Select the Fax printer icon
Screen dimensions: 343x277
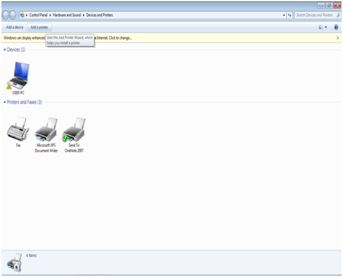point(18,132)
